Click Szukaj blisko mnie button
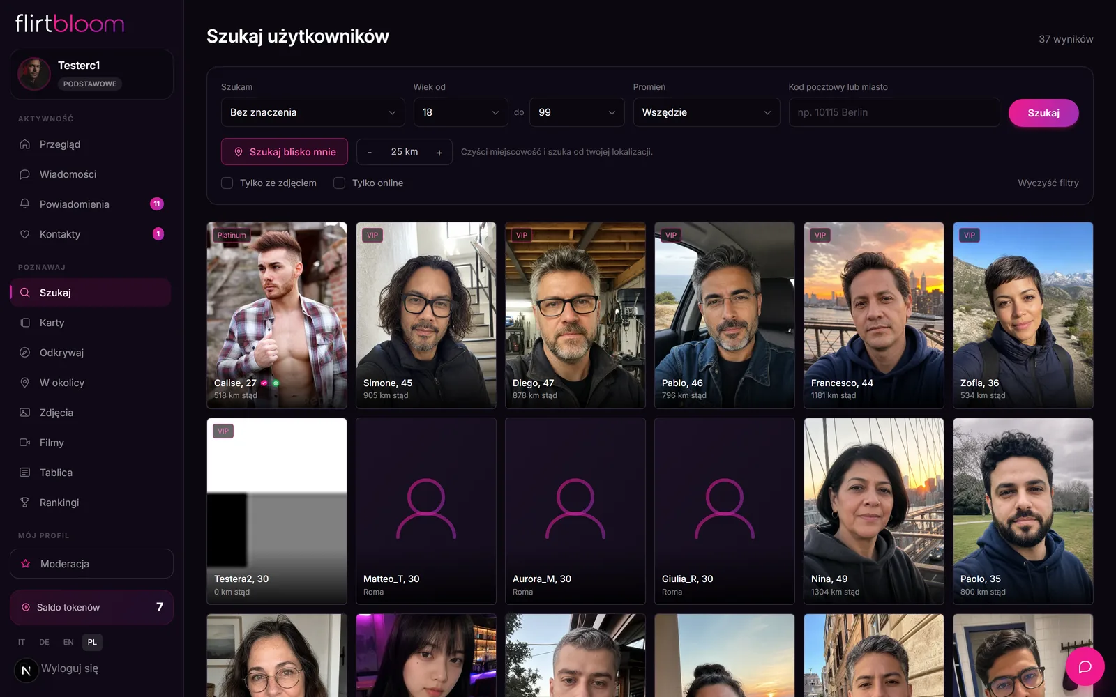This screenshot has width=1116, height=697. tap(285, 152)
